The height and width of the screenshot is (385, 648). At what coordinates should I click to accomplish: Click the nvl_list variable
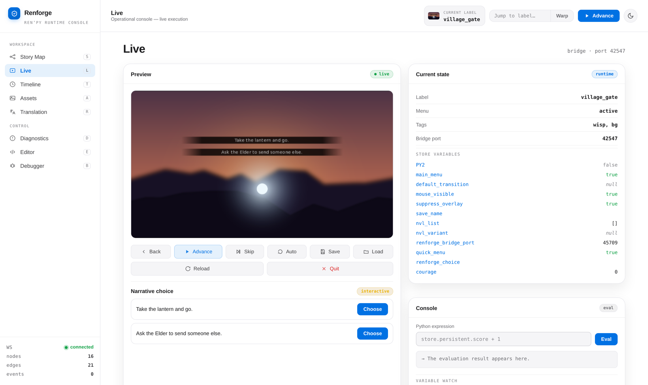coord(428,223)
